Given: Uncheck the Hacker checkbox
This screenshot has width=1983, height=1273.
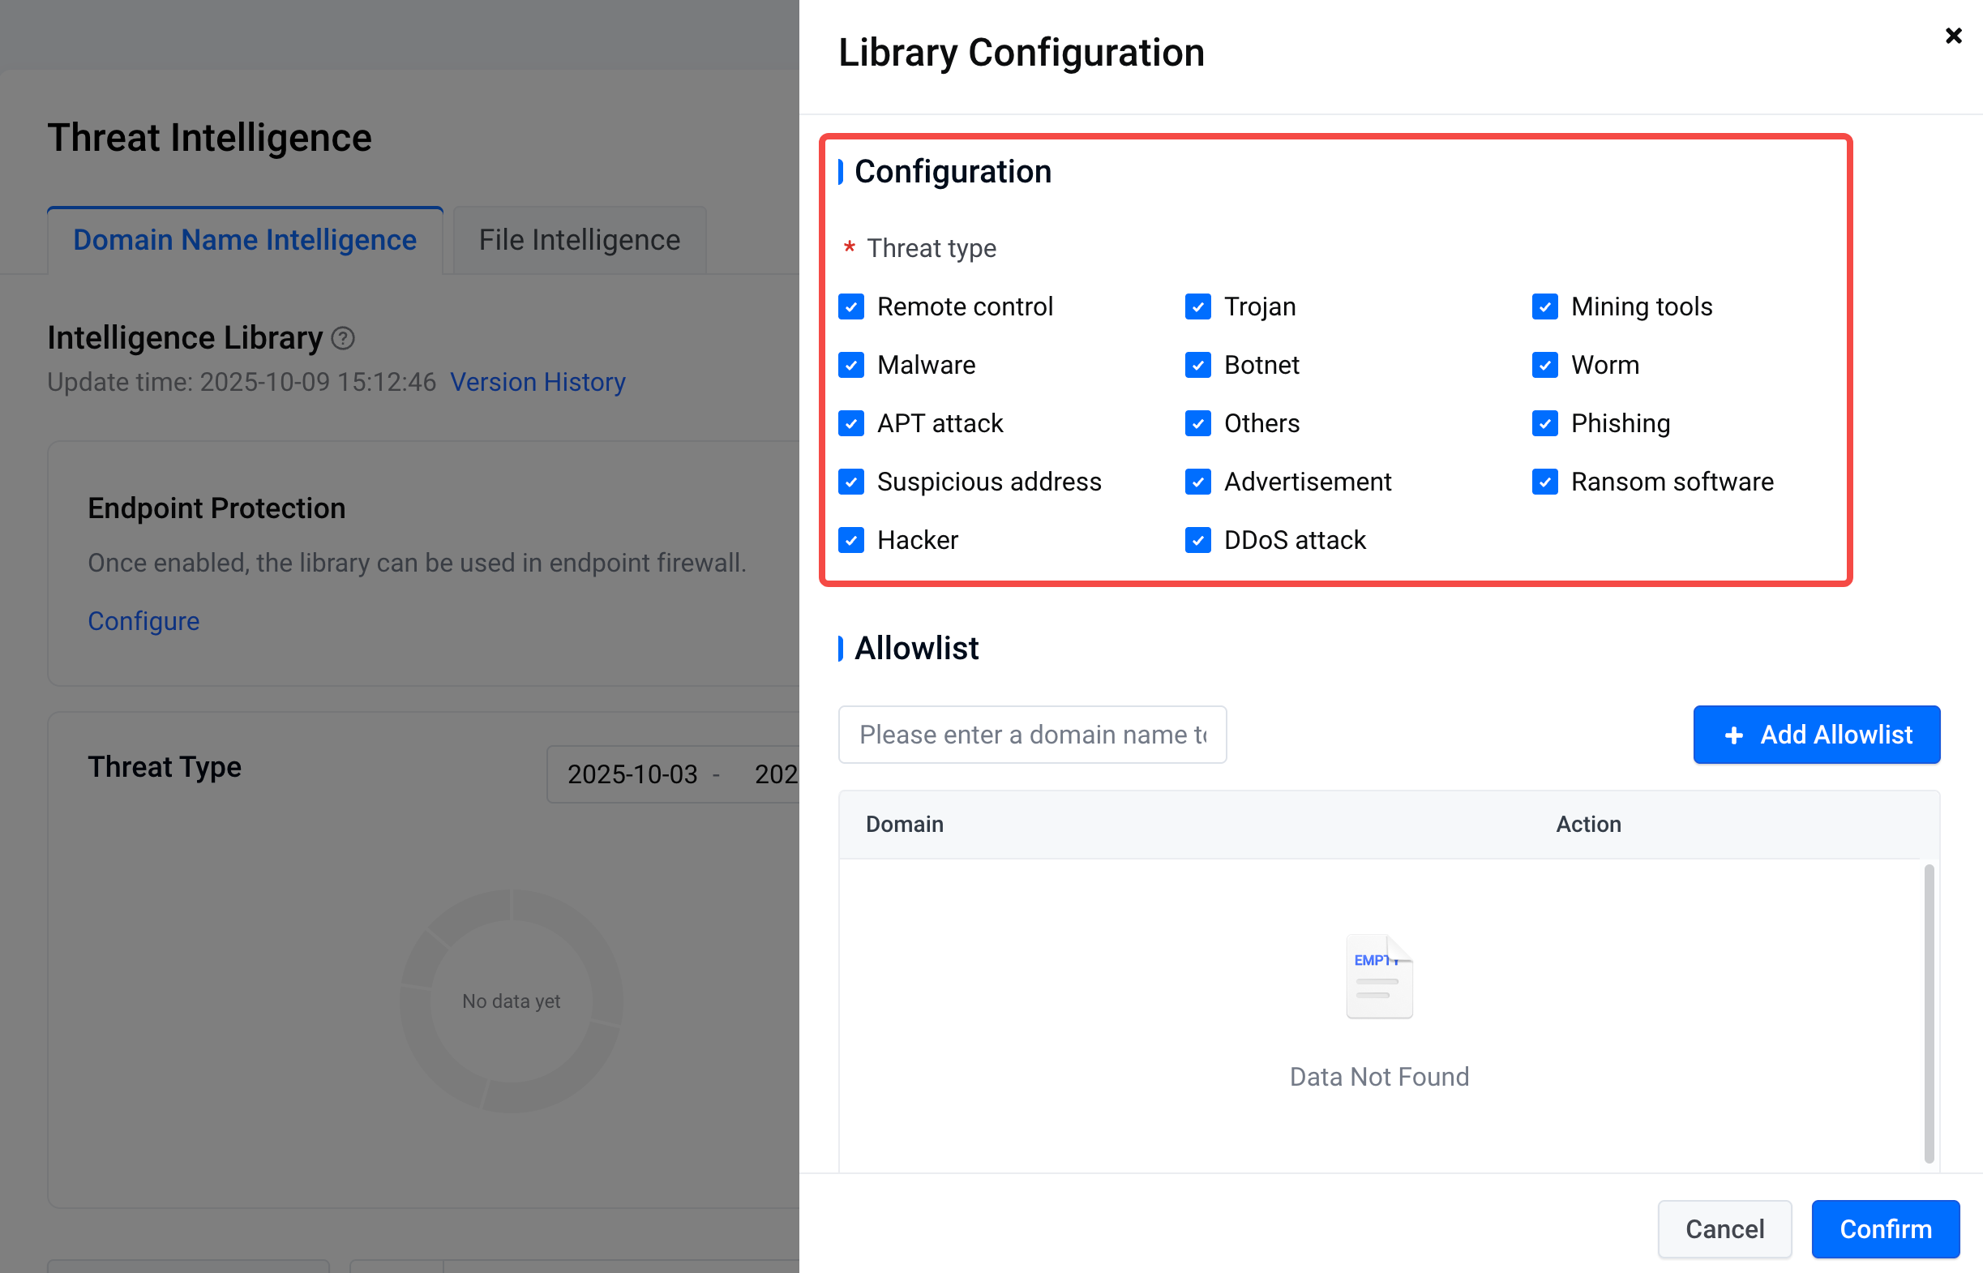Looking at the screenshot, I should 851,540.
